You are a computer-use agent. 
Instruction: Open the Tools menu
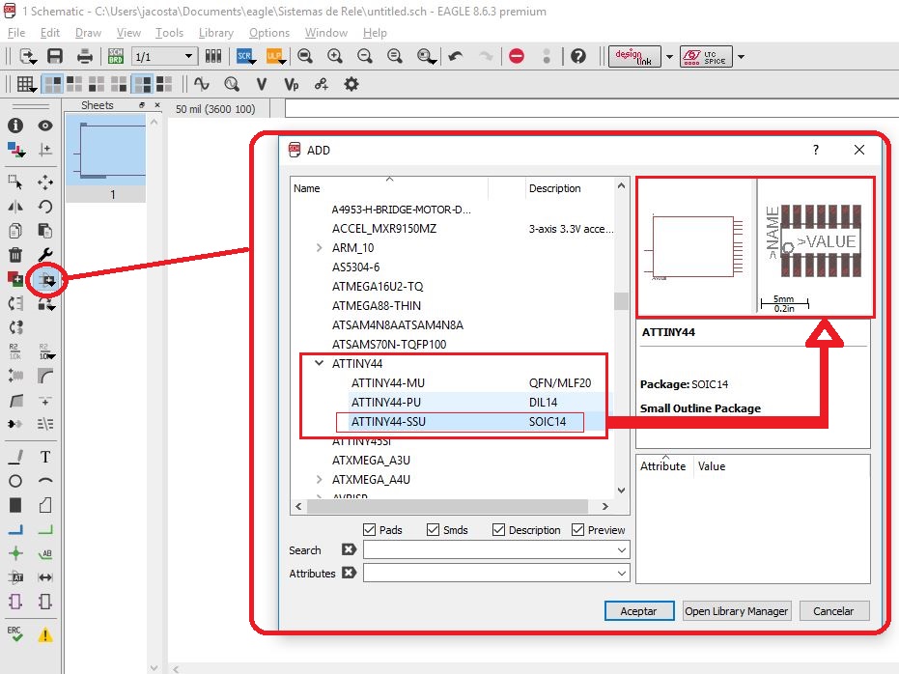[x=169, y=32]
